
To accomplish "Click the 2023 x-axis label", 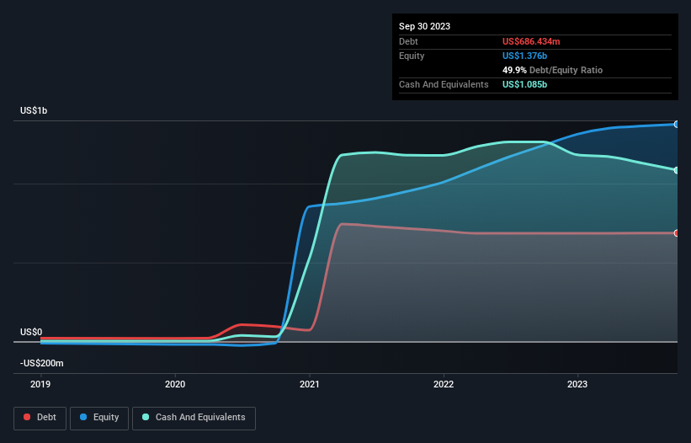I will [577, 384].
